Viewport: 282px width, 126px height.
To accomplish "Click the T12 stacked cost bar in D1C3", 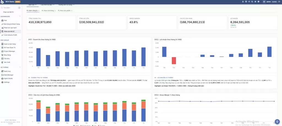I will point(143,111).
